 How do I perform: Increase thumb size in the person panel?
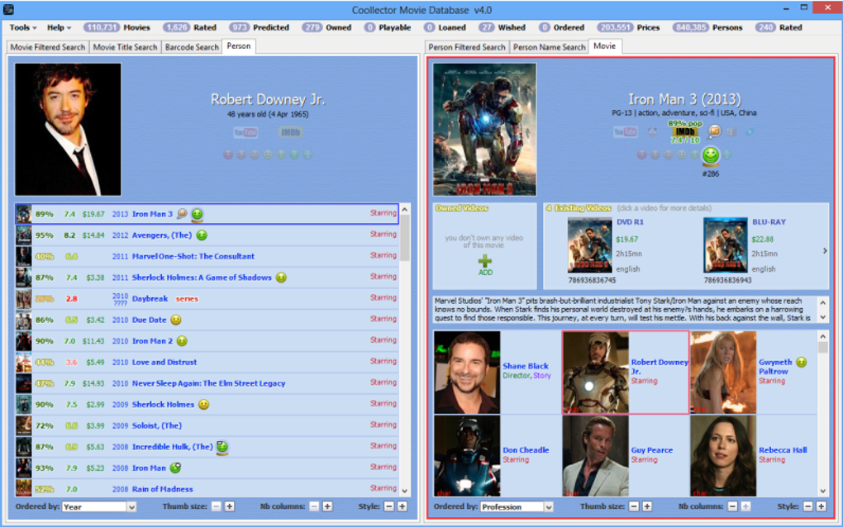[230, 506]
